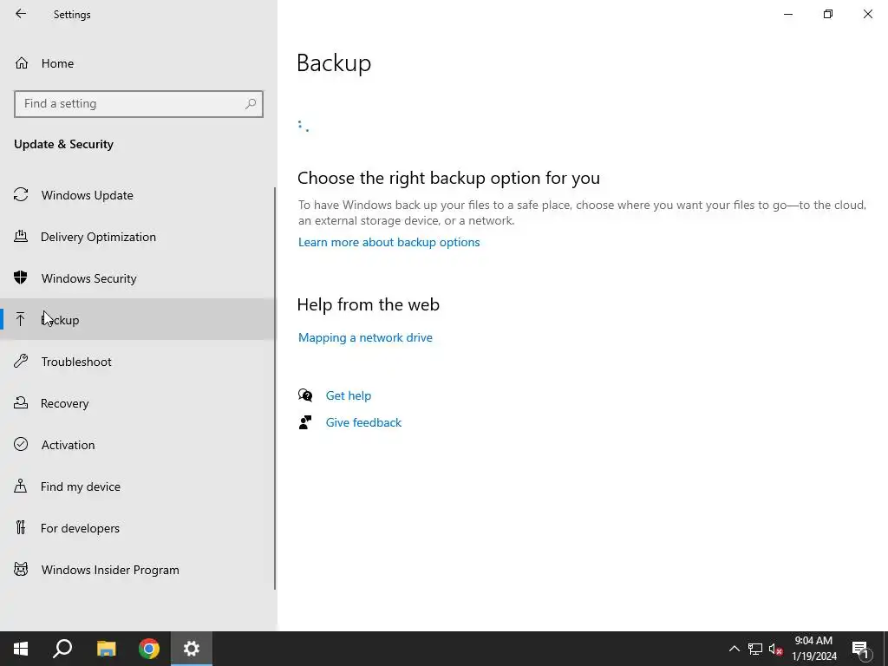Open Learn more about backup options link
This screenshot has height=666, width=888.
click(x=389, y=242)
